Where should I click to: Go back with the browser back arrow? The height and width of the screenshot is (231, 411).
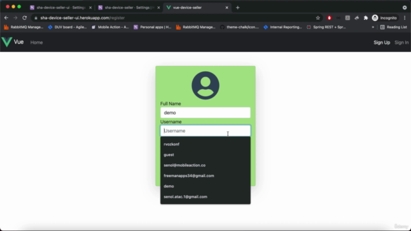6,18
